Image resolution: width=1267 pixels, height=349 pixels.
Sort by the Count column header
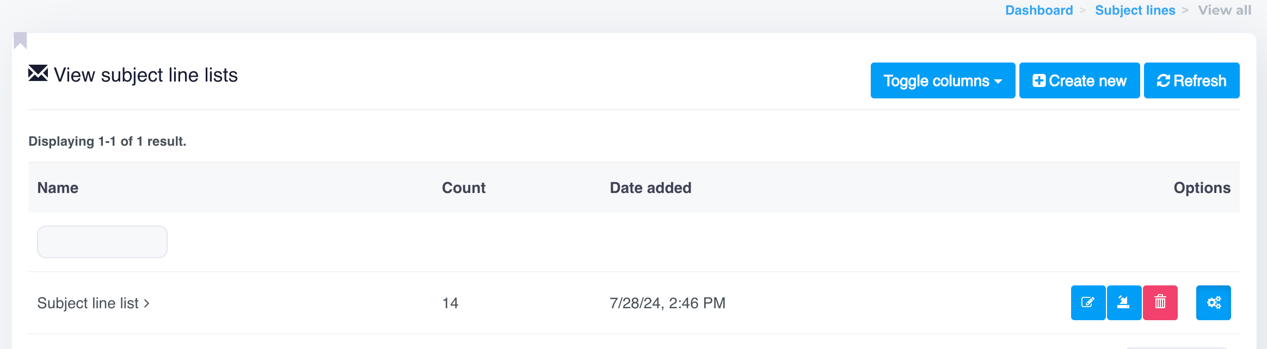[x=464, y=188]
